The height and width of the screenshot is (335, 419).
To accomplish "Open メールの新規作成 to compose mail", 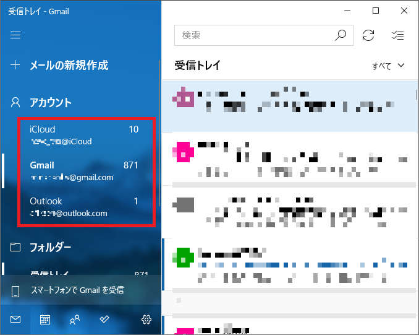I will tap(69, 65).
